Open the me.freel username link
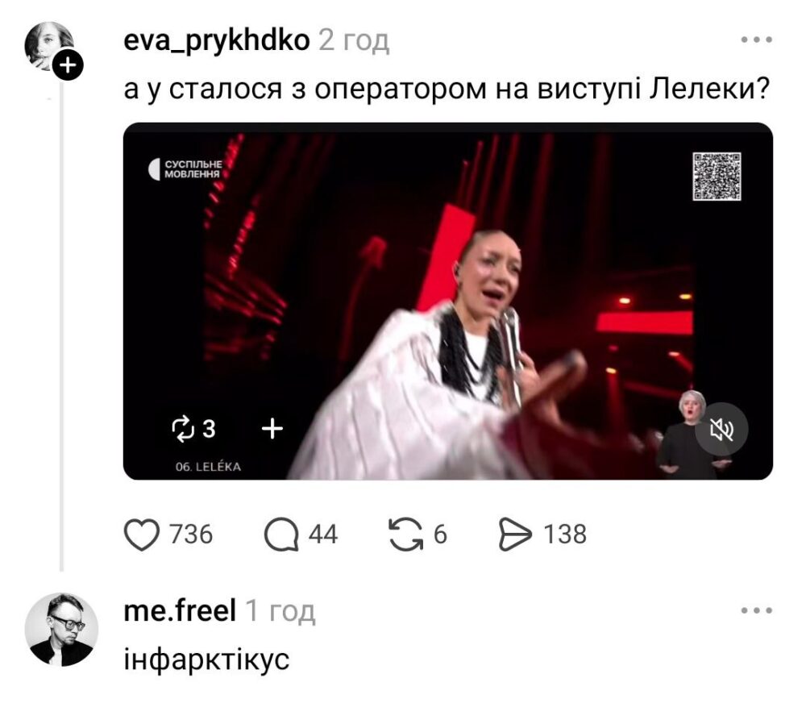This screenshot has height=703, width=806. (180, 610)
